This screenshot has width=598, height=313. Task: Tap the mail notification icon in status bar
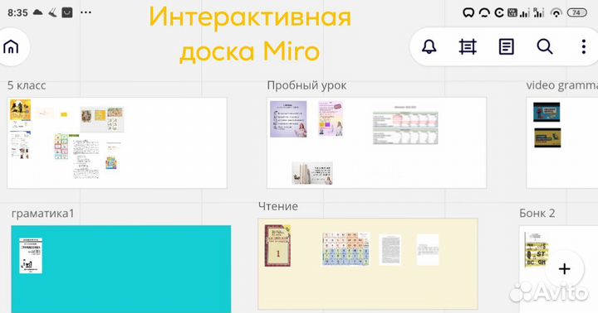(67, 12)
